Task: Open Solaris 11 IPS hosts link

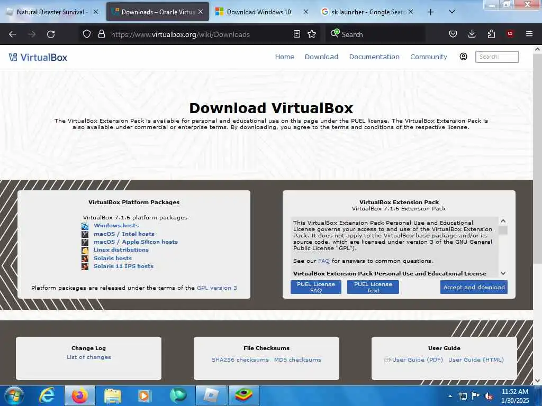Action: pos(123,266)
